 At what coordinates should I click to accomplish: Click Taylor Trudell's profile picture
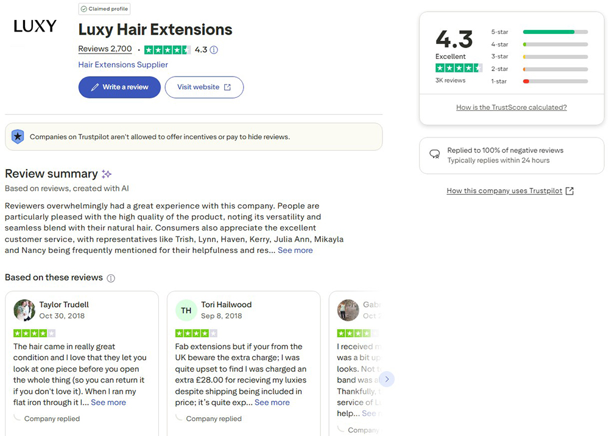click(x=24, y=310)
